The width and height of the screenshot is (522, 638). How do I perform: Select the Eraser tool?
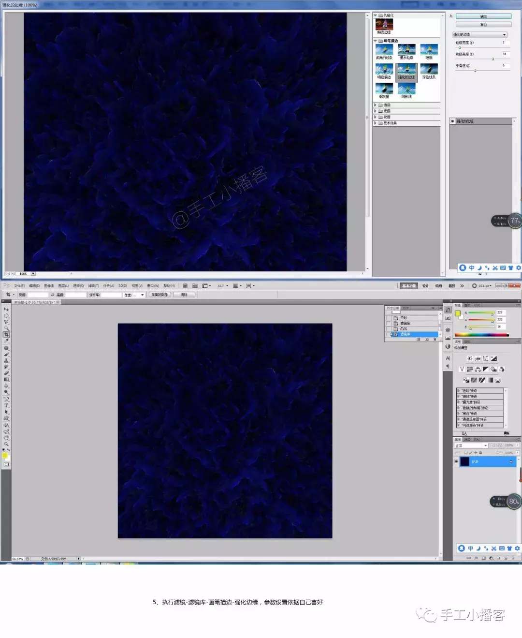[x=6, y=373]
